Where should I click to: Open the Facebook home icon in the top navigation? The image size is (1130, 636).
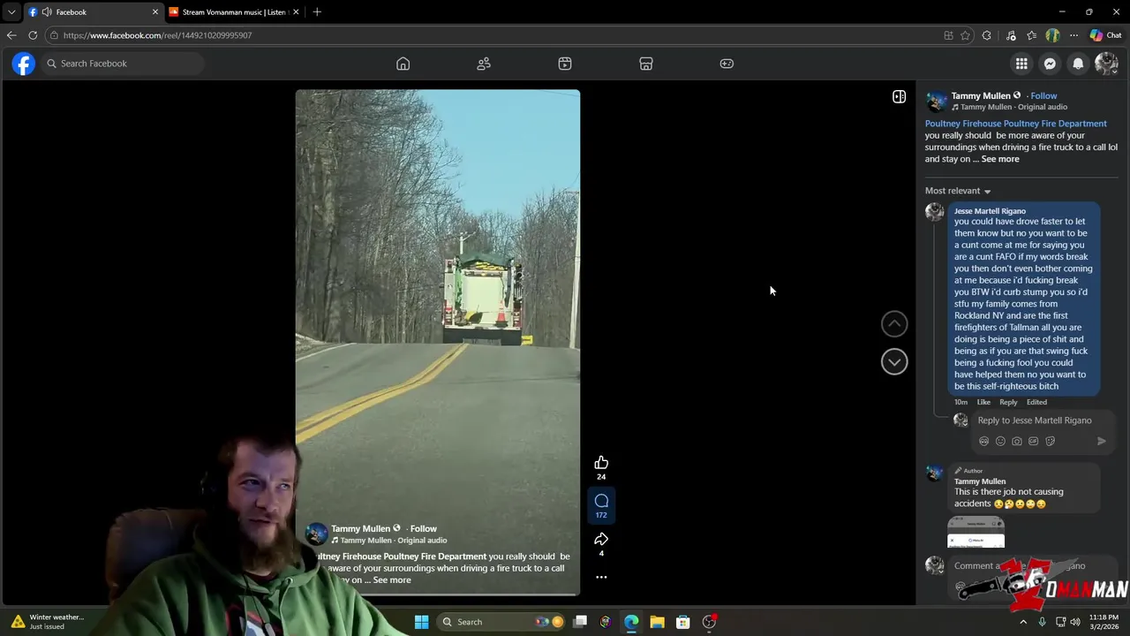[x=403, y=64]
